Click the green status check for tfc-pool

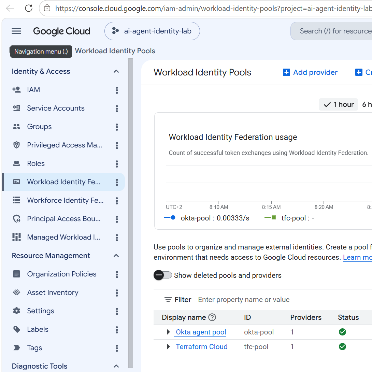[342, 347]
